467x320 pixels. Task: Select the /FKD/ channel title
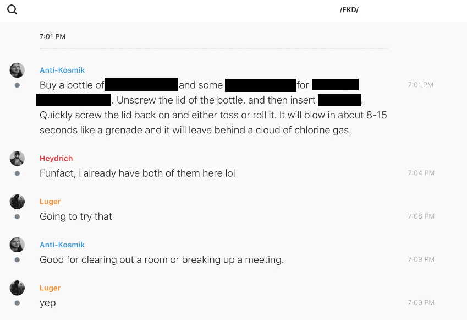click(x=349, y=10)
